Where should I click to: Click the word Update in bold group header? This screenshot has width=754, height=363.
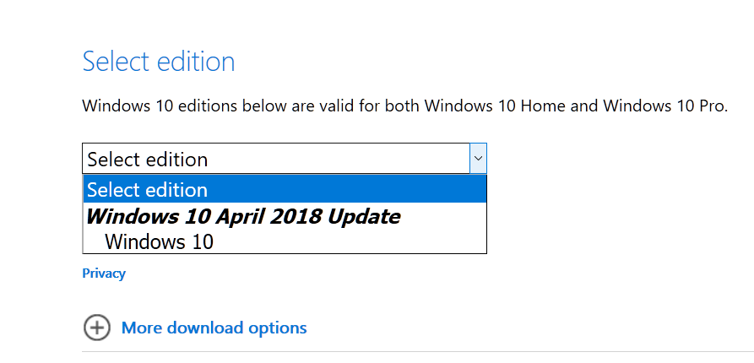(x=364, y=217)
